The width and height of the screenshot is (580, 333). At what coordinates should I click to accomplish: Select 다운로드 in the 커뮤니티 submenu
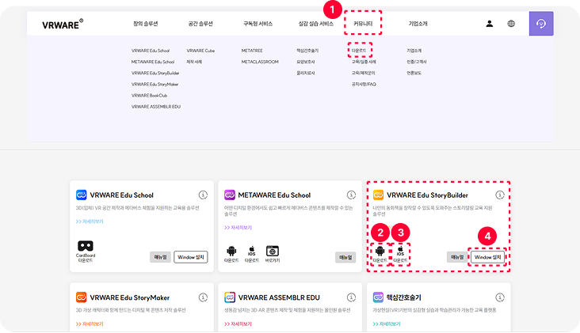point(357,50)
